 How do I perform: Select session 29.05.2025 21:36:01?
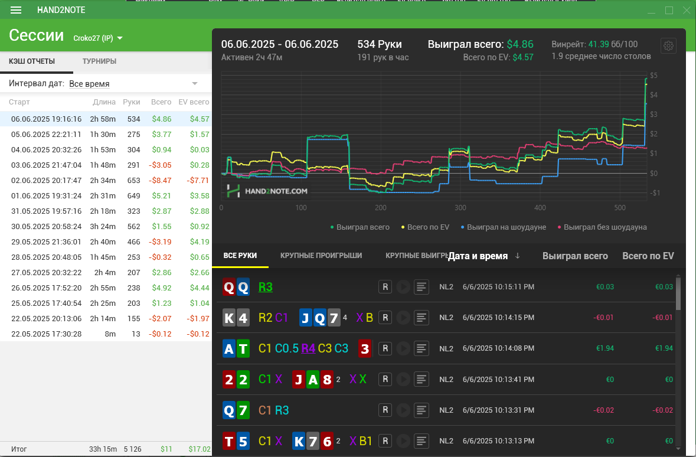pos(106,241)
